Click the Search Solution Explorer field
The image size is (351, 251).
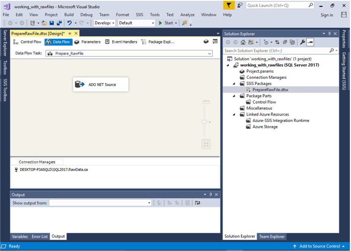276,51
